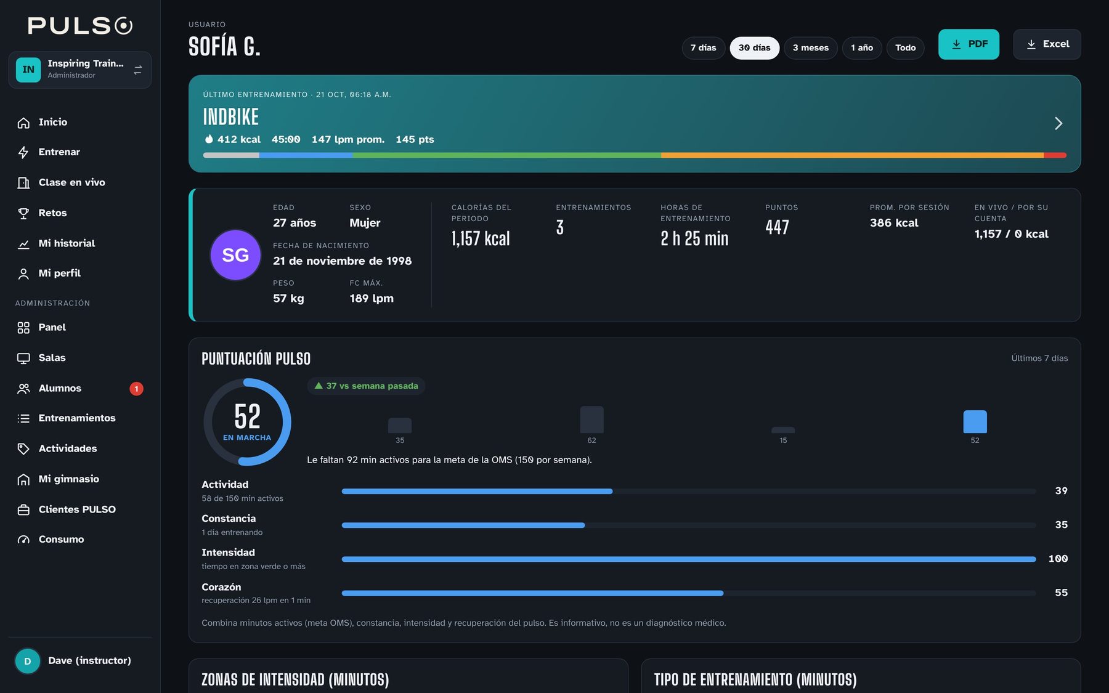Click the Alumnos people icon
This screenshot has height=693, width=1109.
(23, 389)
